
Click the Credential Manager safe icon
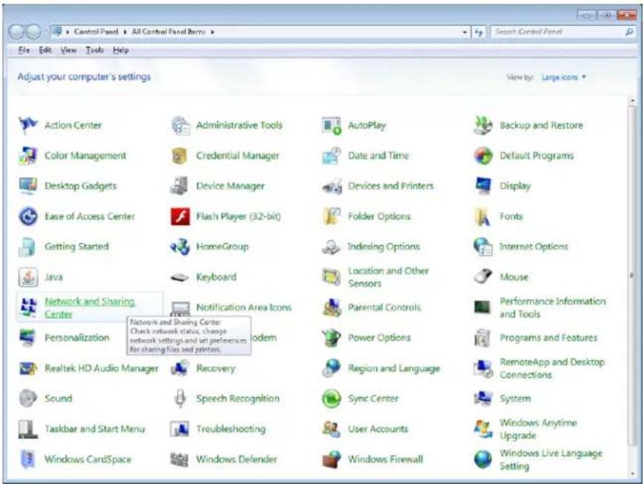point(180,155)
